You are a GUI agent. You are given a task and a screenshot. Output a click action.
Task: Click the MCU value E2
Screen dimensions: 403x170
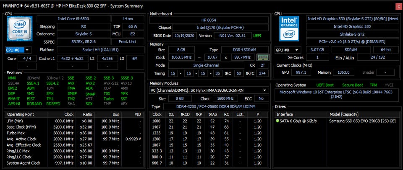(133, 34)
